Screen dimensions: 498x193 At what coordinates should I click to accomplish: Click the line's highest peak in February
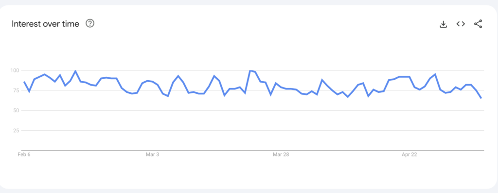tap(75, 71)
